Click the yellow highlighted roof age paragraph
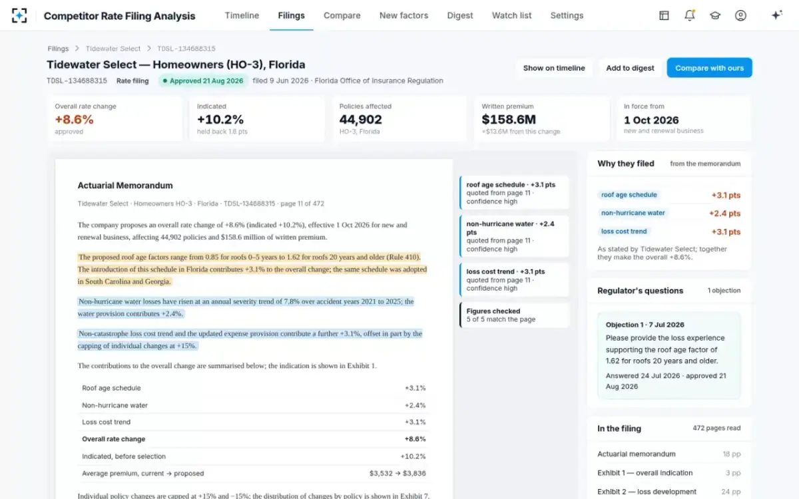This screenshot has width=799, height=499. click(x=252, y=269)
